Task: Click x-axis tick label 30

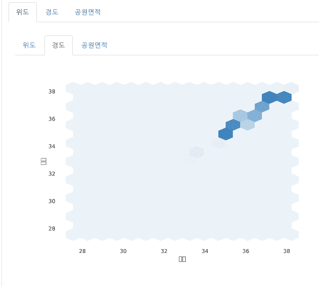Action: pos(123,251)
